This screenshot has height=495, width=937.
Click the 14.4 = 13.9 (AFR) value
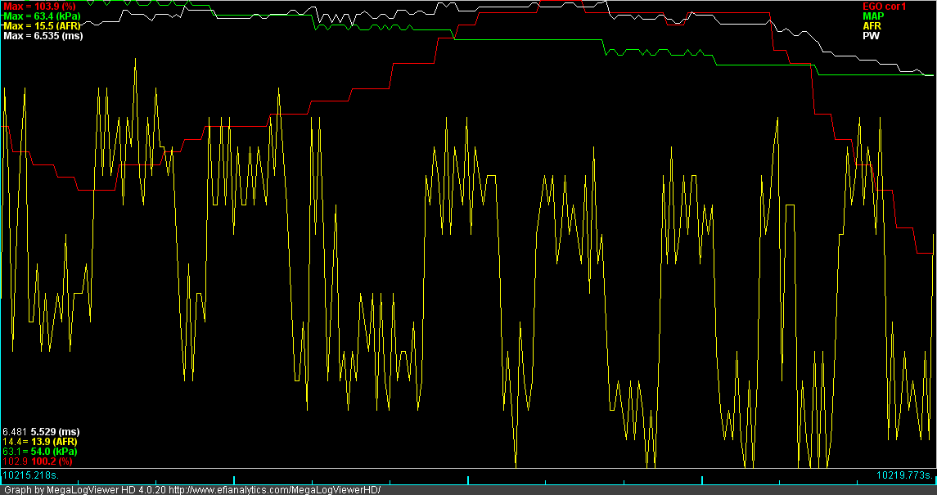[39, 441]
